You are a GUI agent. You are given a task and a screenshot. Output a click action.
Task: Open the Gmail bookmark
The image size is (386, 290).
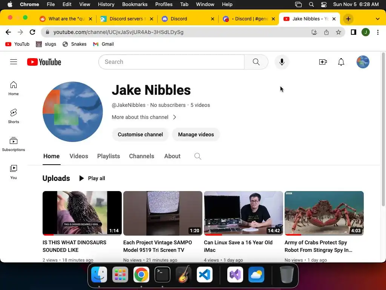pyautogui.click(x=103, y=44)
